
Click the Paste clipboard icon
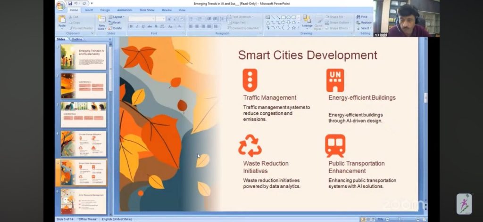(x=62, y=20)
